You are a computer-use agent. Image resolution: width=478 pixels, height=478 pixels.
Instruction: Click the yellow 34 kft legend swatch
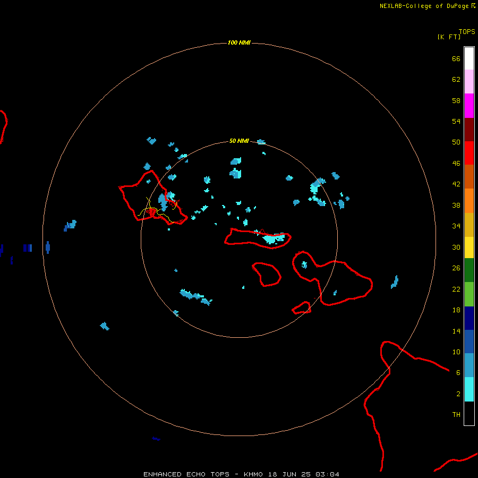[x=469, y=247]
